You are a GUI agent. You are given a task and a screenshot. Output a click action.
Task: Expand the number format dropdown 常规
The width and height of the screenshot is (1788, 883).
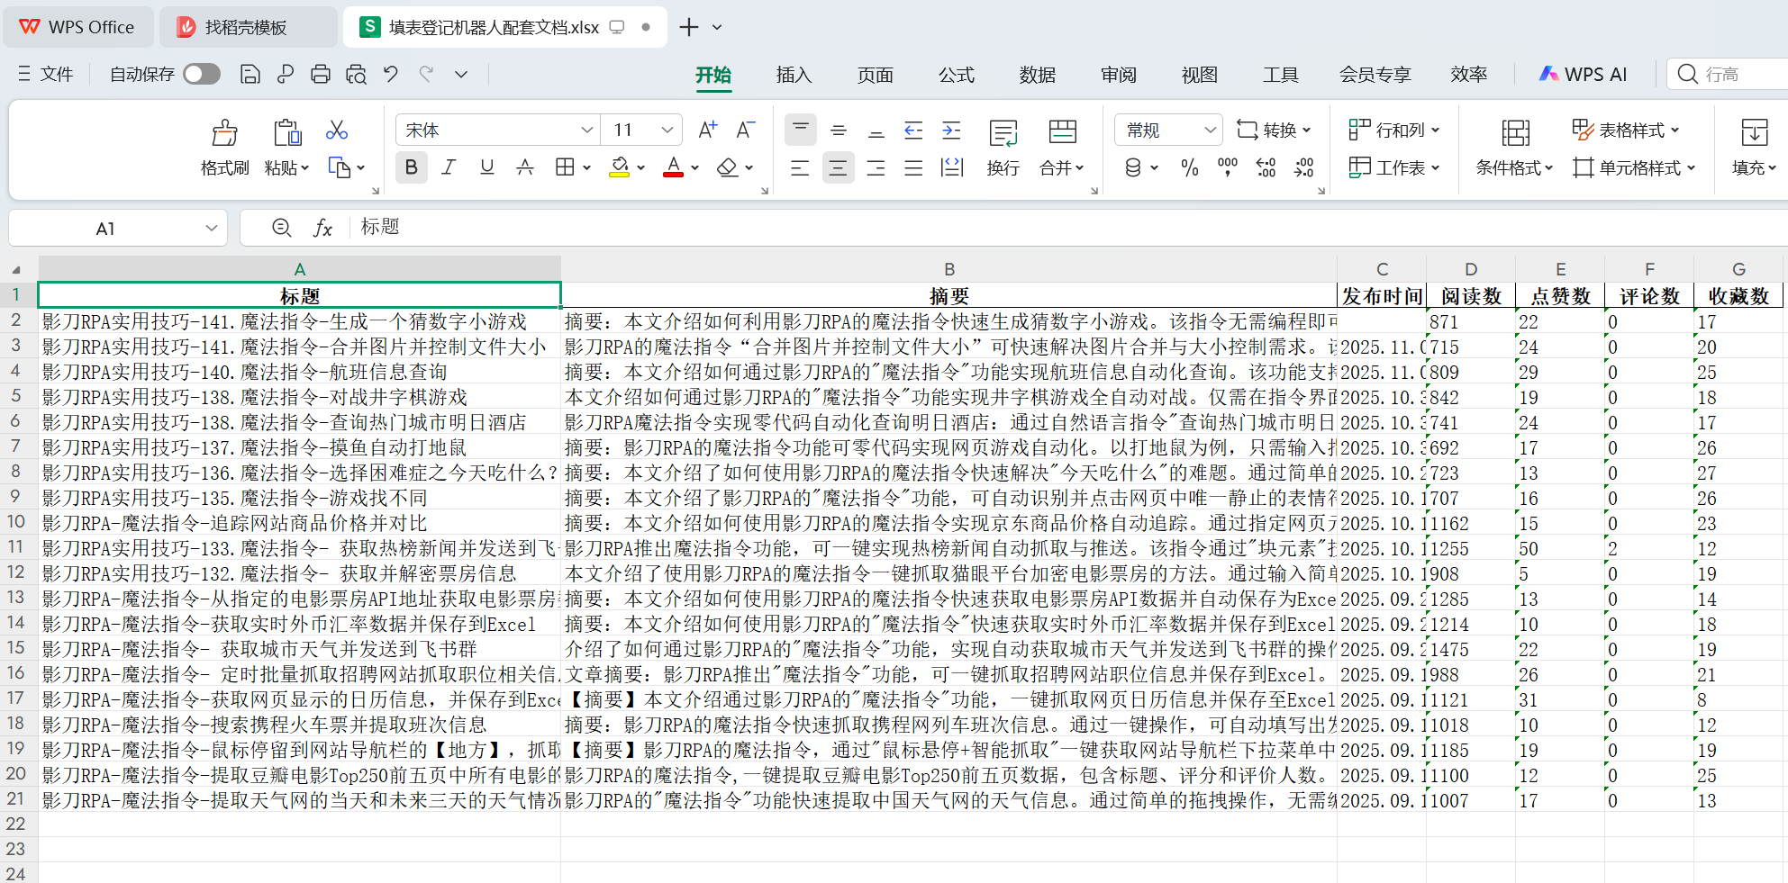(x=1210, y=131)
